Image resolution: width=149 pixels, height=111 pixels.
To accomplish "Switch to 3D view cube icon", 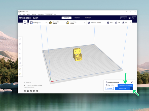I will (25, 91).
